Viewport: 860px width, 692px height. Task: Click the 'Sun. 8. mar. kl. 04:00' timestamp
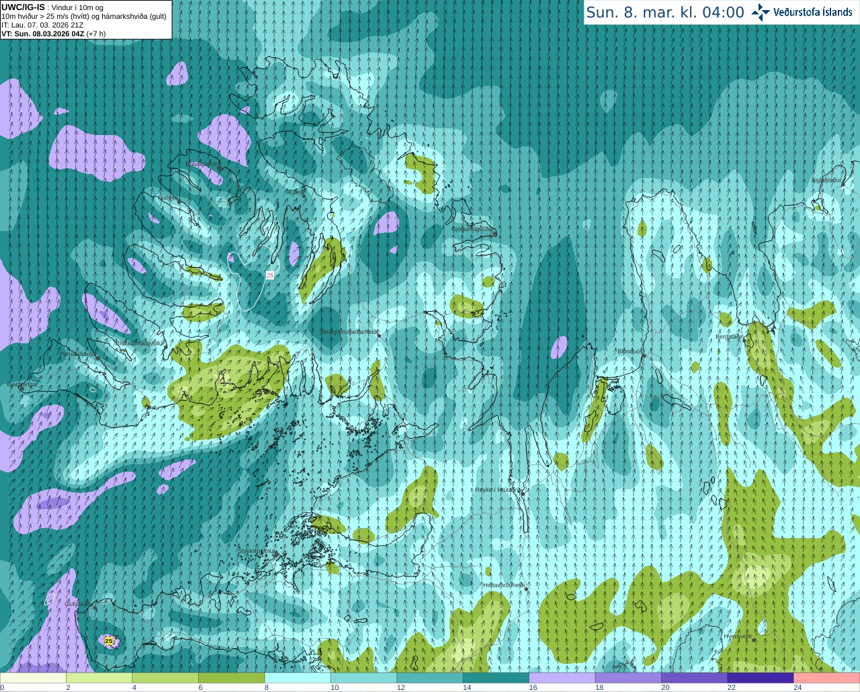pos(665,12)
